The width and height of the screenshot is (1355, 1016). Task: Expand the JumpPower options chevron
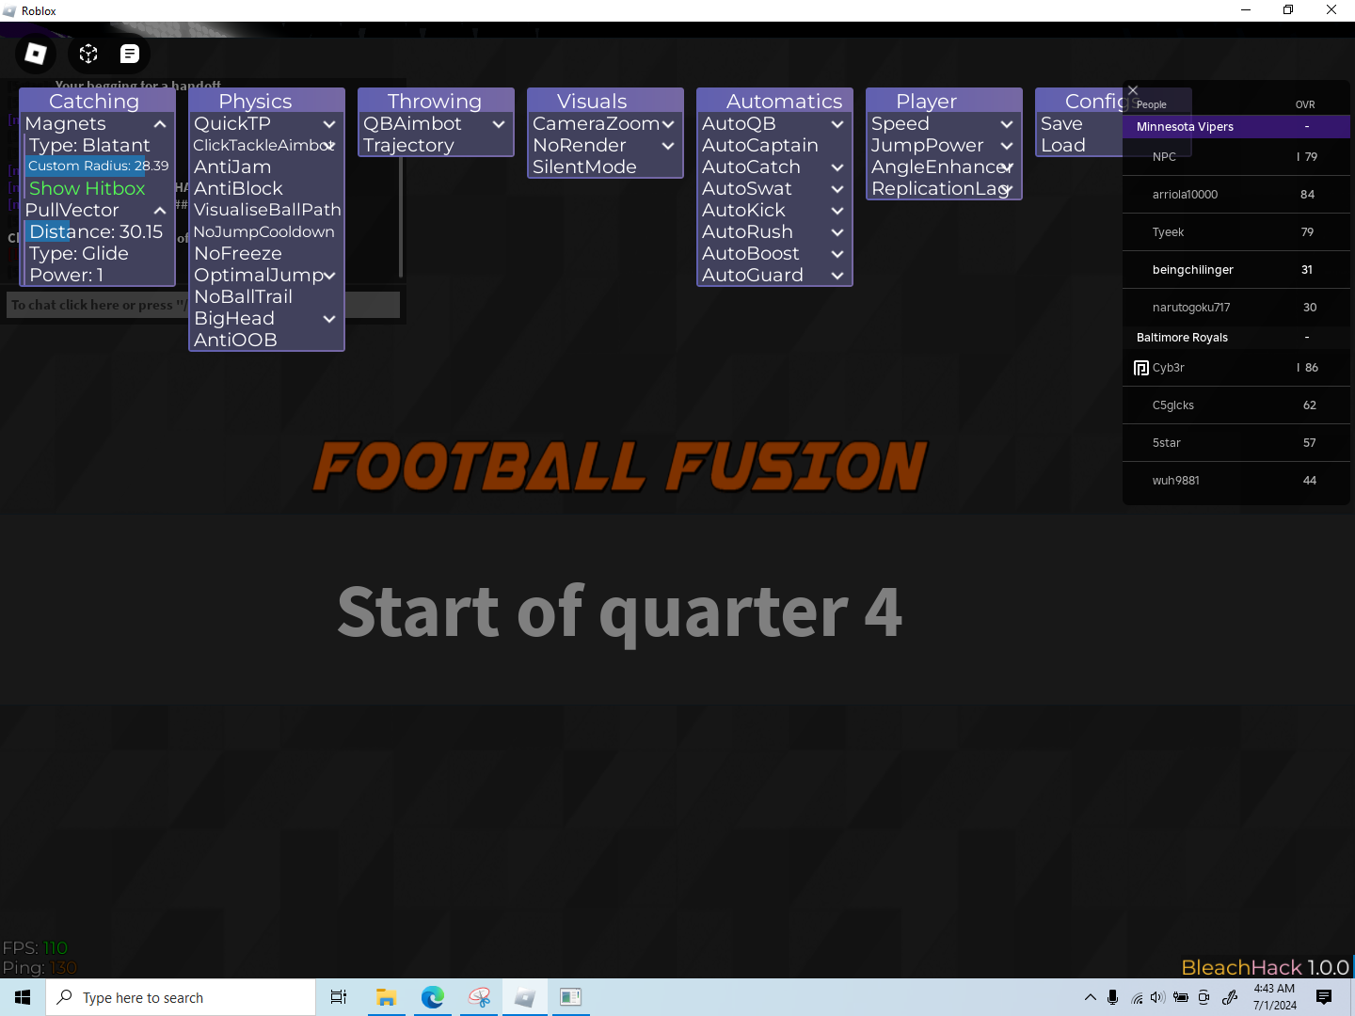(x=1007, y=146)
